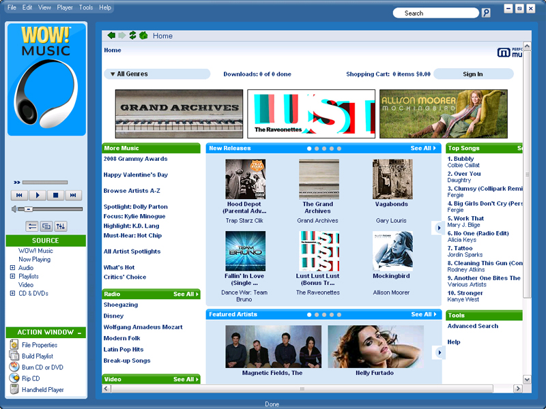Click in the Search input field

click(435, 13)
